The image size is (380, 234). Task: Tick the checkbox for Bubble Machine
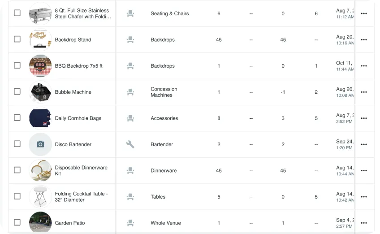(17, 91)
